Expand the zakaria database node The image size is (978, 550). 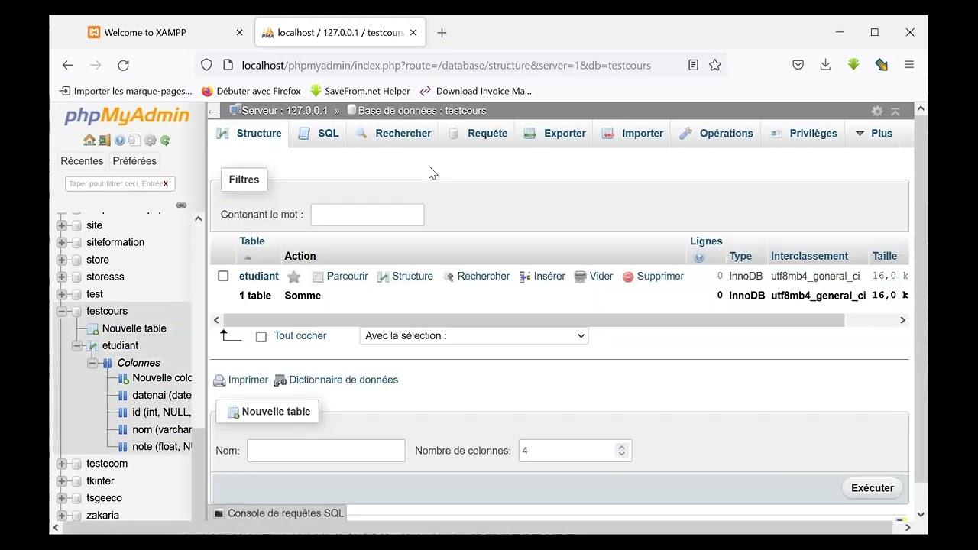click(x=62, y=516)
